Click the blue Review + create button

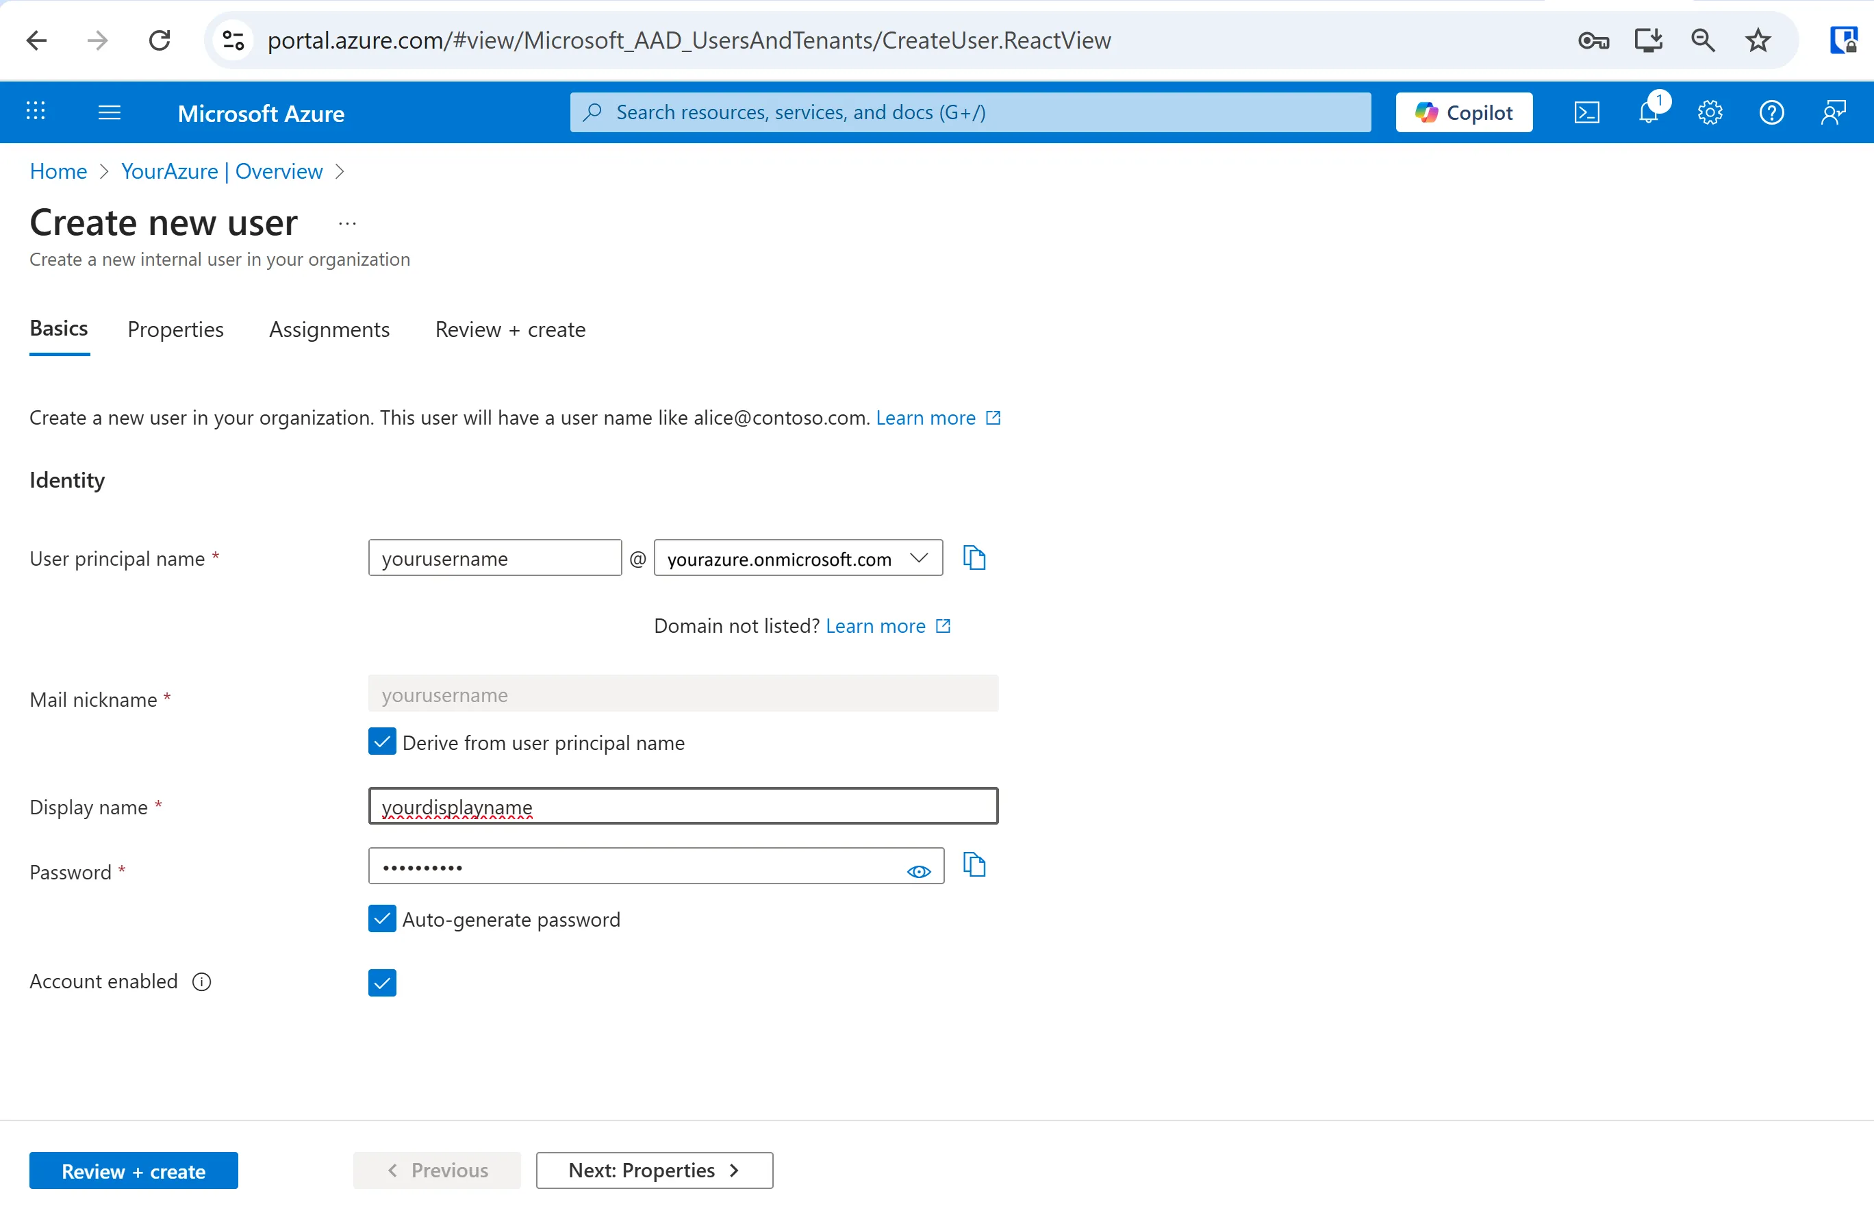(x=133, y=1171)
